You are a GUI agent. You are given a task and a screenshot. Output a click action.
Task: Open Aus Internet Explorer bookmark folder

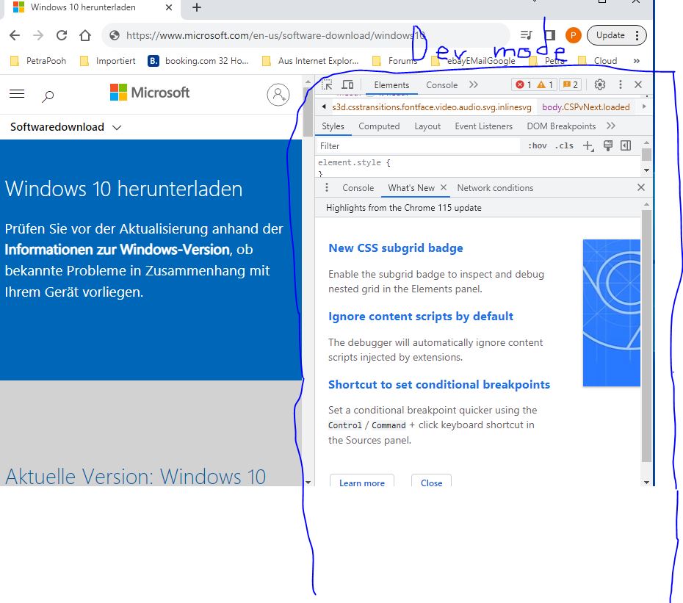click(310, 60)
